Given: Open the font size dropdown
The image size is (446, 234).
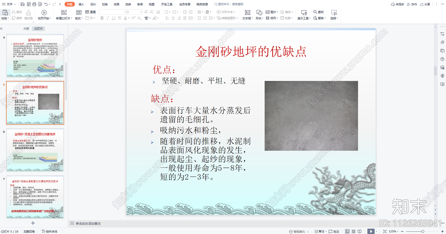Looking at the screenshot, I should pyautogui.click(x=141, y=12).
